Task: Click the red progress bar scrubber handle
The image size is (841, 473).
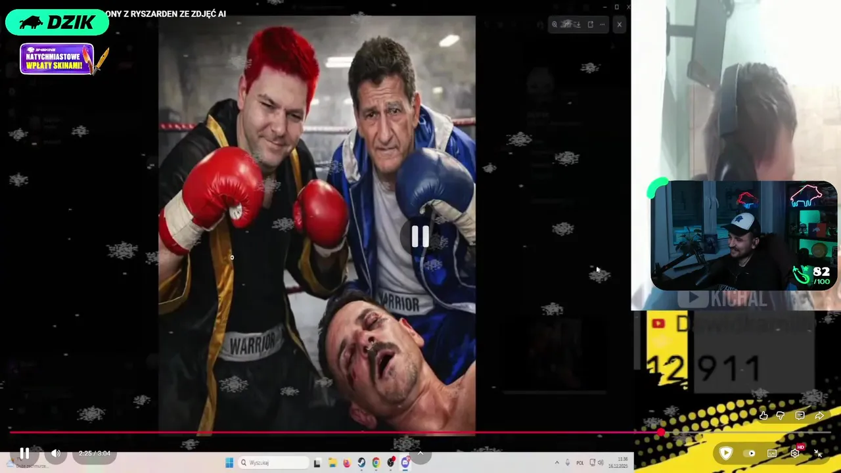Action: 660,432
